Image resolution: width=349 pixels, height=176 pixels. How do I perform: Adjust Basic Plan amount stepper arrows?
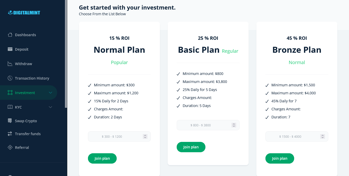click(234, 125)
